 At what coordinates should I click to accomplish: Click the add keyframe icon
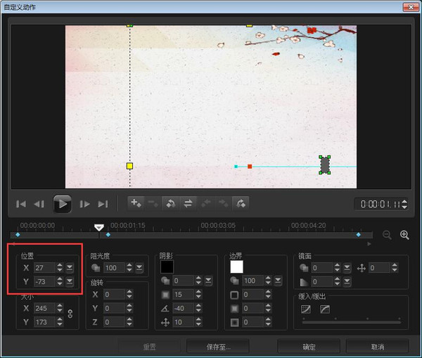pos(136,203)
